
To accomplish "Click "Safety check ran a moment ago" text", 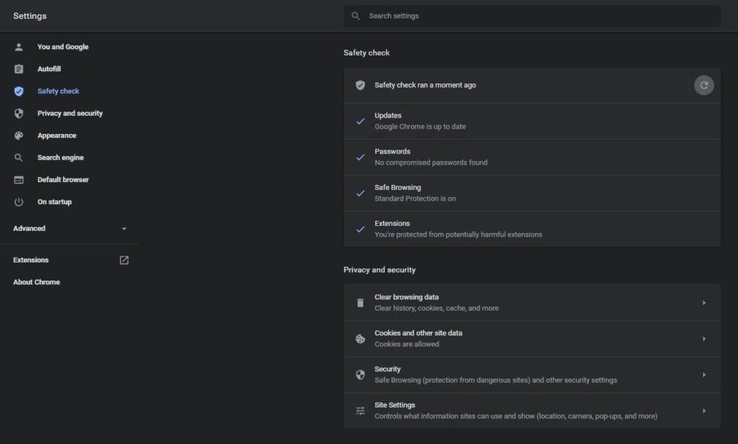I will coord(425,85).
